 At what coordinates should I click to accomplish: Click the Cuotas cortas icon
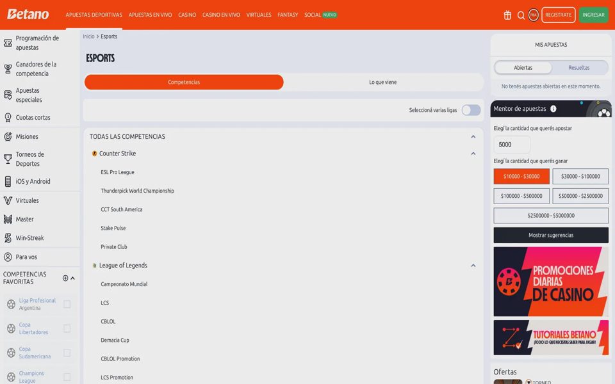click(x=8, y=117)
